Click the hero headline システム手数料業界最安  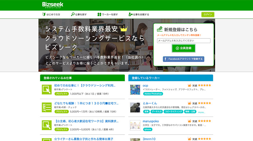81,29
